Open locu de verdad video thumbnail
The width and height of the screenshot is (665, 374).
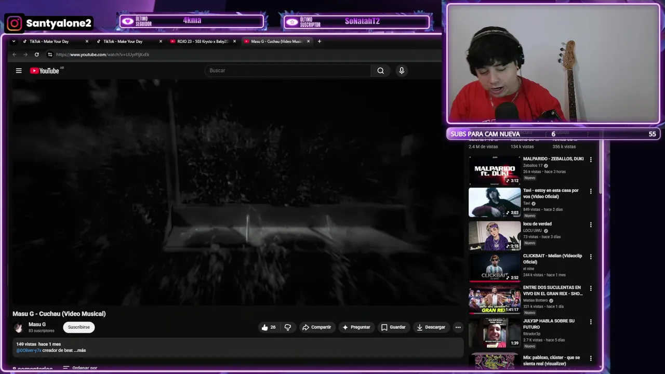coord(495,236)
